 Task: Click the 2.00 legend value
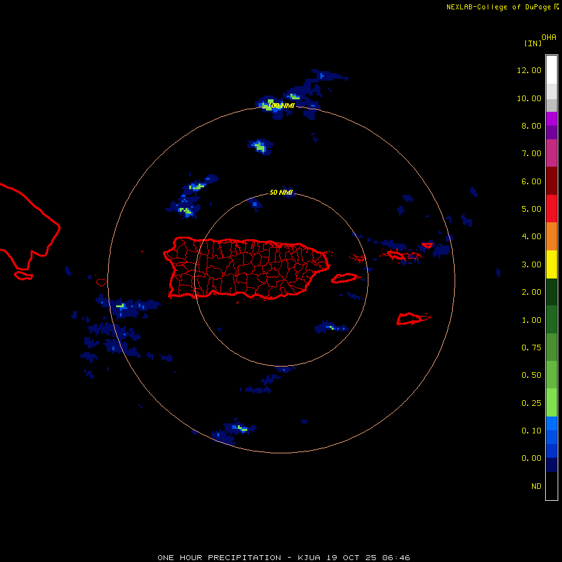(x=531, y=292)
